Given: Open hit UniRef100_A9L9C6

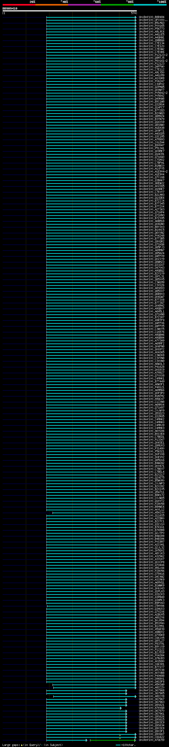Looking at the screenshot, I should 152,32.
